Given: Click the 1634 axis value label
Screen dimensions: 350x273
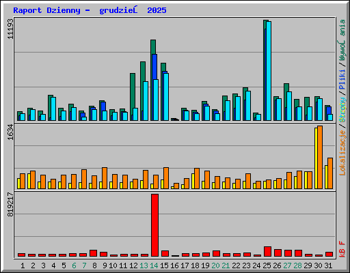Looking at the screenshot, I should 10,132.
